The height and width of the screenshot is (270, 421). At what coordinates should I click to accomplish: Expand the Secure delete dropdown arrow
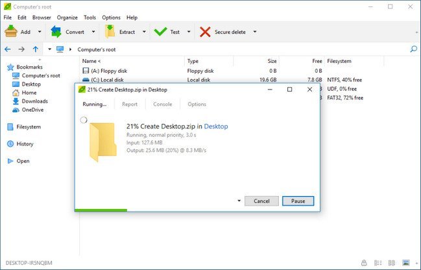click(255, 32)
